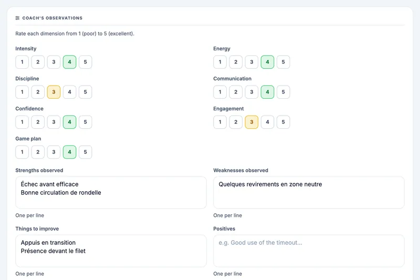Set Intensity rating to 2

pos(38,62)
